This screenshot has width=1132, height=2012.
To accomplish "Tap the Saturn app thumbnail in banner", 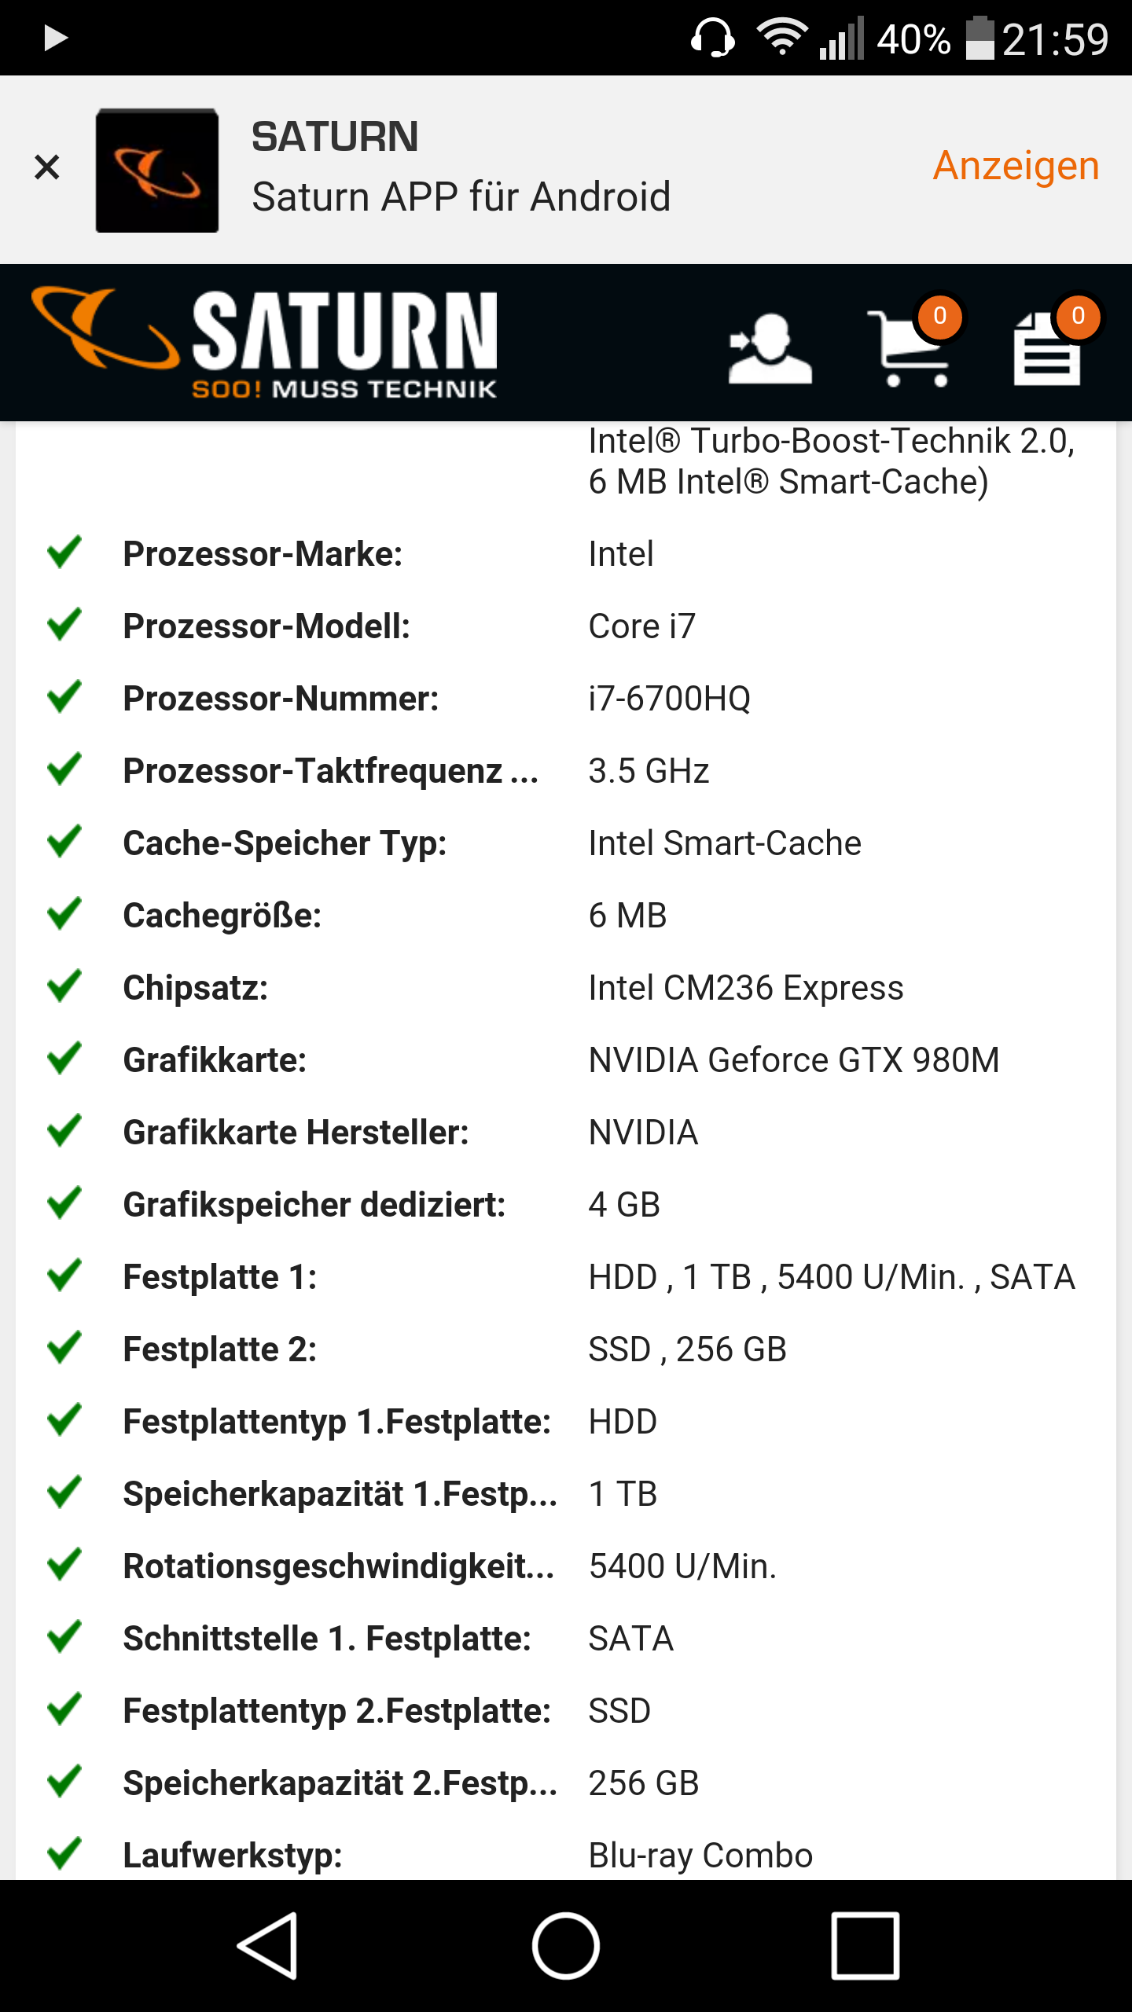I will point(157,171).
